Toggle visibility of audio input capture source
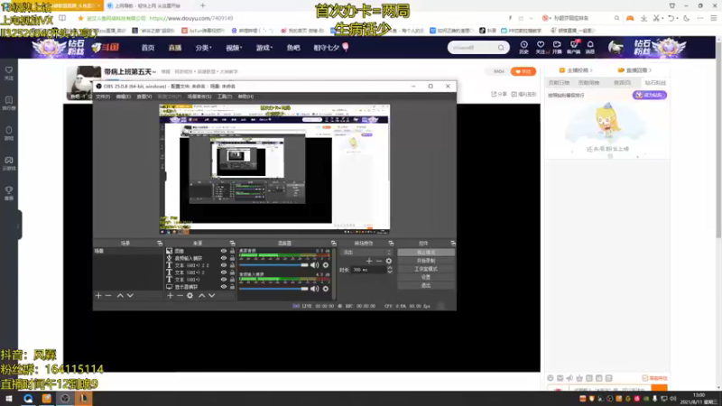The height and width of the screenshot is (406, 722). pyautogui.click(x=224, y=258)
